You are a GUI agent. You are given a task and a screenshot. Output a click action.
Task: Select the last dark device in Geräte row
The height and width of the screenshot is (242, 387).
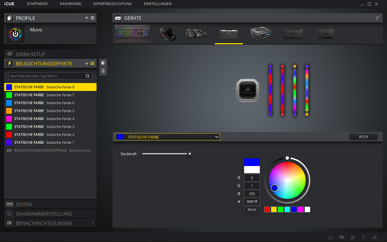[326, 34]
